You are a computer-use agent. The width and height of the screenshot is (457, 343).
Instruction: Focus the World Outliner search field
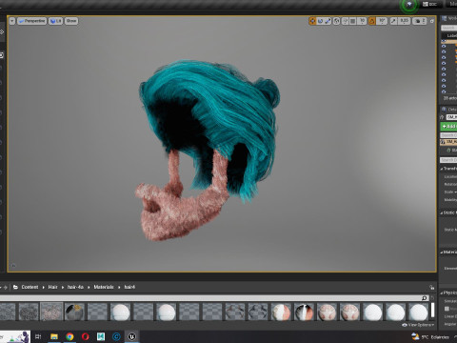pyautogui.click(x=448, y=28)
